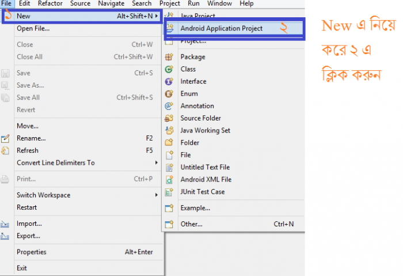Click the Other wizard icon

coord(169,224)
